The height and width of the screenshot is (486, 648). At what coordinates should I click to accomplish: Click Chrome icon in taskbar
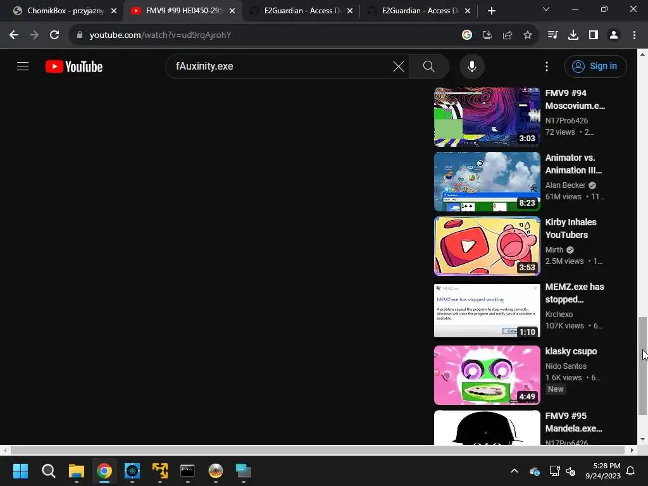104,471
